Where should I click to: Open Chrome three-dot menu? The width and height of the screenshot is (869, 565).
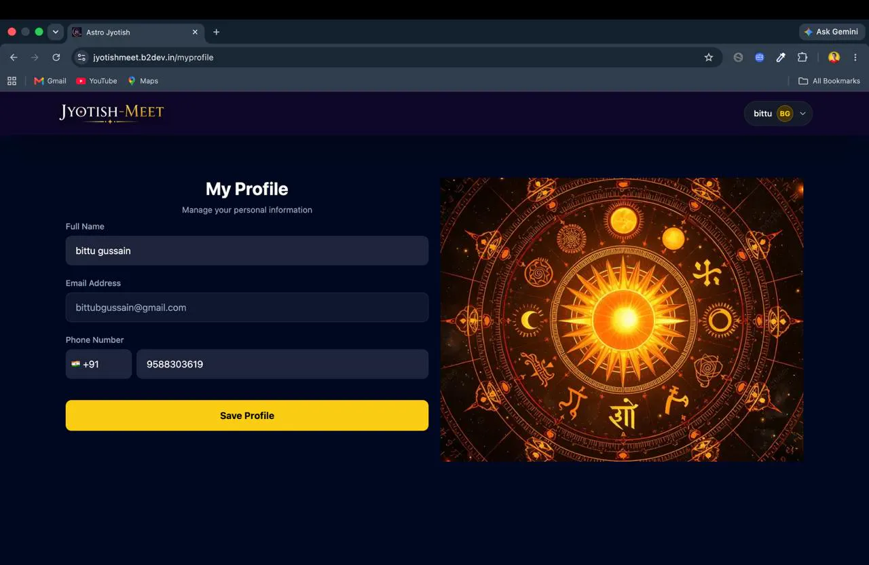pos(855,58)
